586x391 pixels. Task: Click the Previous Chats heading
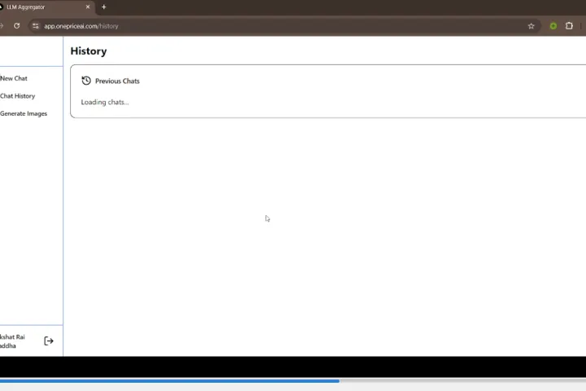(117, 81)
